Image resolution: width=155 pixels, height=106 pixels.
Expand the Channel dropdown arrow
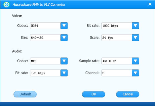(x=135, y=73)
